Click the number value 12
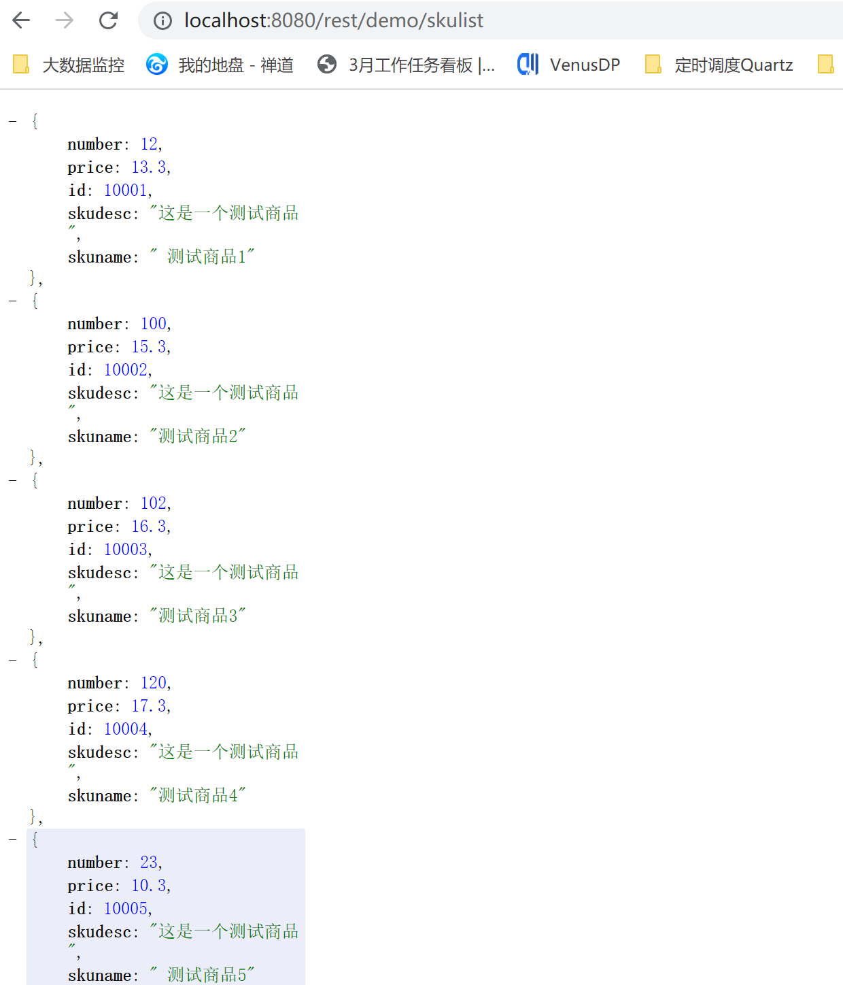The width and height of the screenshot is (843, 985). pos(150,144)
